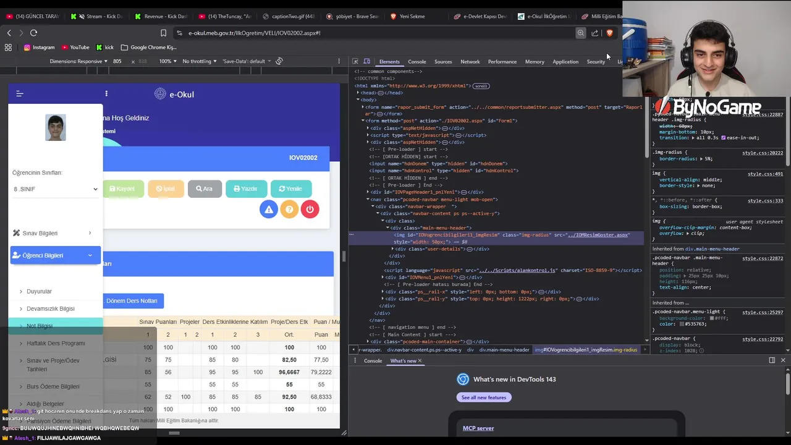
Task: Open the Performance tab
Action: pyautogui.click(x=502, y=62)
